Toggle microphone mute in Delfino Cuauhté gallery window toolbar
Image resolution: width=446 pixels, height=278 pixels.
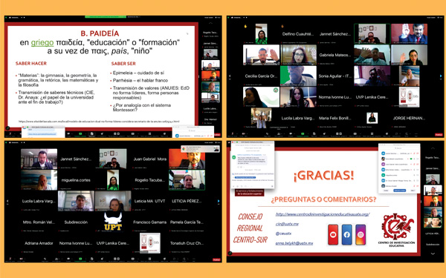click(x=233, y=133)
